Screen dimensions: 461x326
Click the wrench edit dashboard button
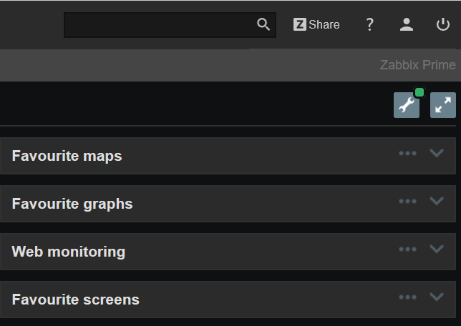[x=407, y=105]
